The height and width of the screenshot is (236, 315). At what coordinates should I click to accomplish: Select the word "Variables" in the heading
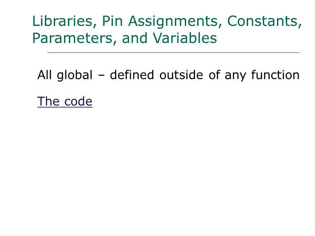pos(185,38)
